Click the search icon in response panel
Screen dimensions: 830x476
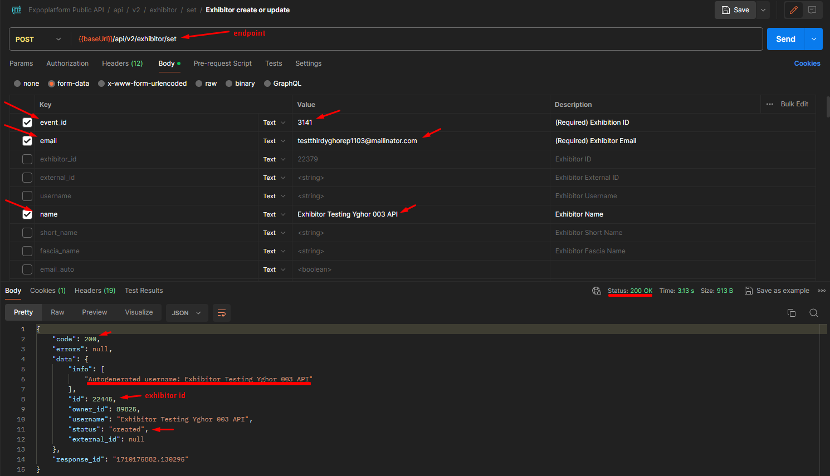click(813, 313)
